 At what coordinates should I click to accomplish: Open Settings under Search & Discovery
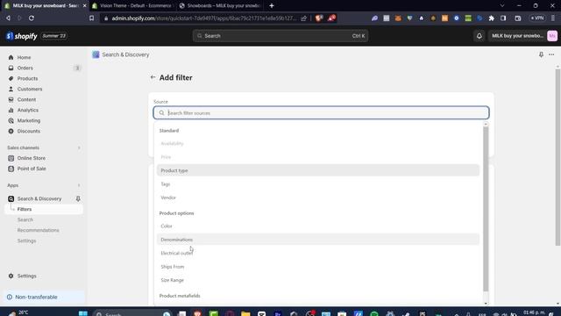pyautogui.click(x=26, y=241)
